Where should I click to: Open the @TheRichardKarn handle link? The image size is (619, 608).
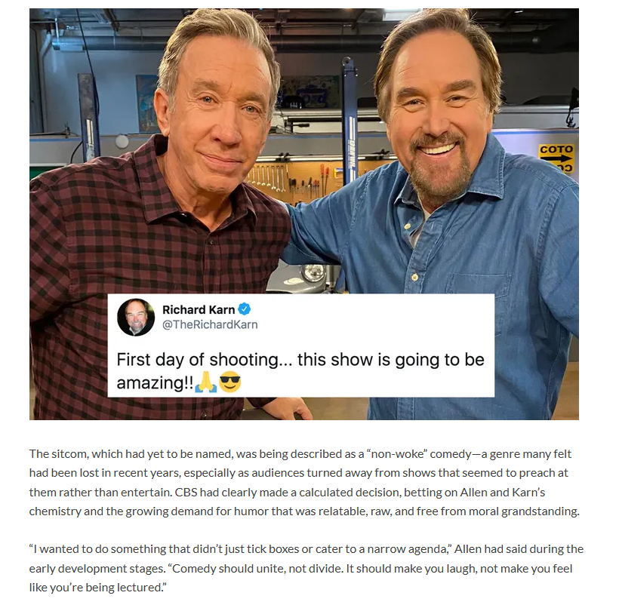pos(210,324)
